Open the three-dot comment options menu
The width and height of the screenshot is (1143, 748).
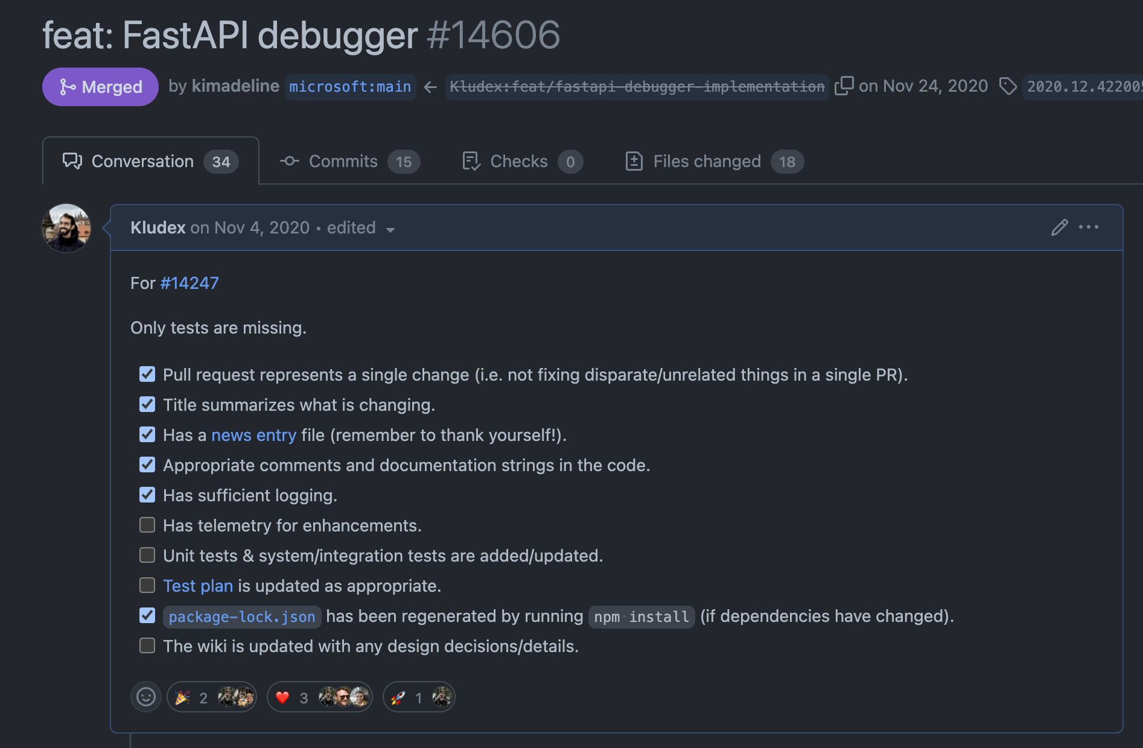tap(1088, 227)
